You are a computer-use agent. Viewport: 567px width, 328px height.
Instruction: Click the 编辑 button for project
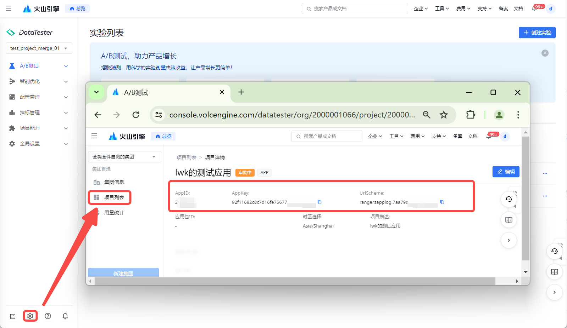506,172
